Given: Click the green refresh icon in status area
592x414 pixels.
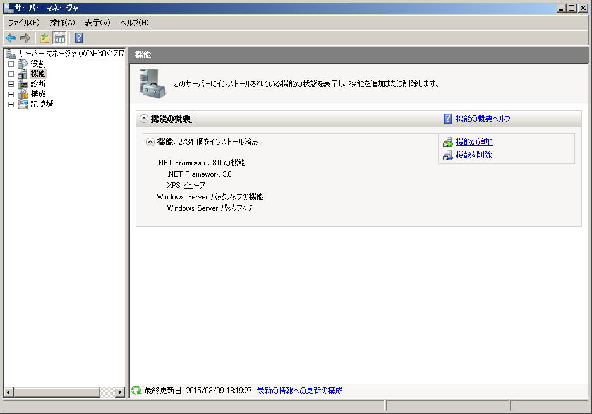Looking at the screenshot, I should pos(136,391).
